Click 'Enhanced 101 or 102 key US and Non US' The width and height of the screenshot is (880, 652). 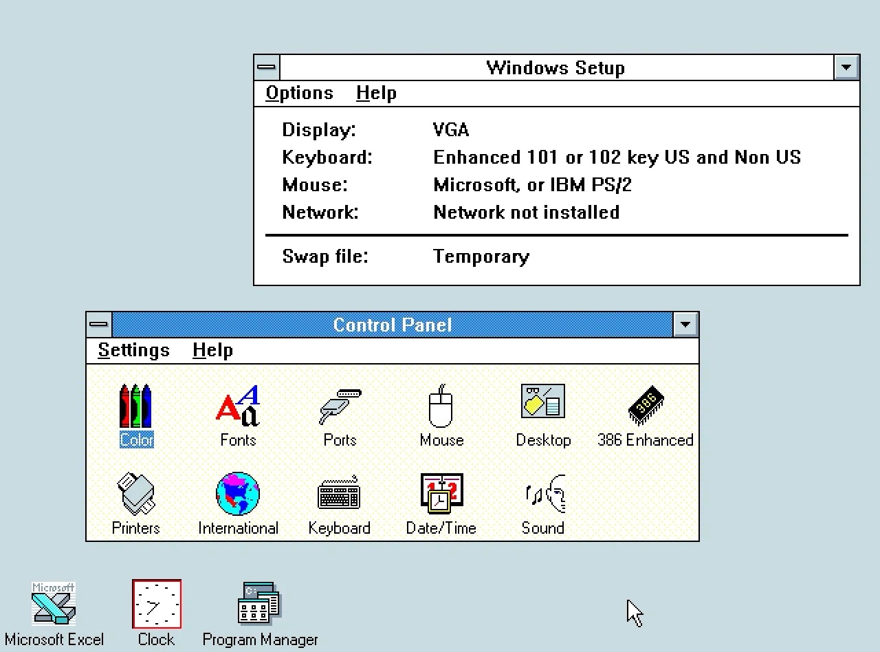pyautogui.click(x=617, y=157)
